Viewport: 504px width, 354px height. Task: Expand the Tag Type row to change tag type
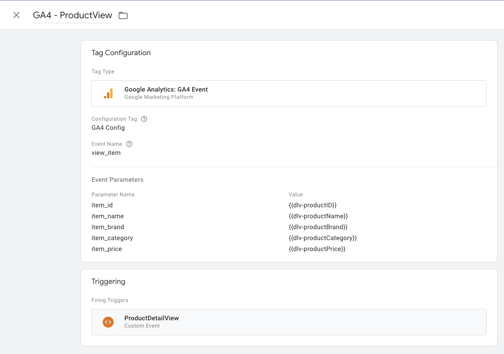[289, 93]
